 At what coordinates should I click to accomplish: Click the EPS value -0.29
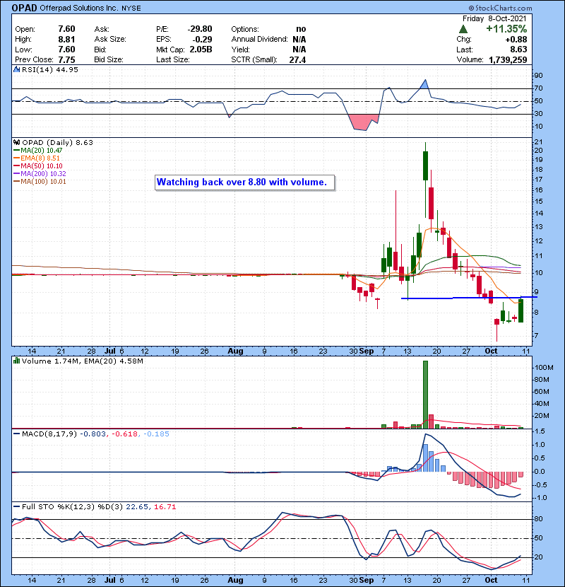(202, 40)
